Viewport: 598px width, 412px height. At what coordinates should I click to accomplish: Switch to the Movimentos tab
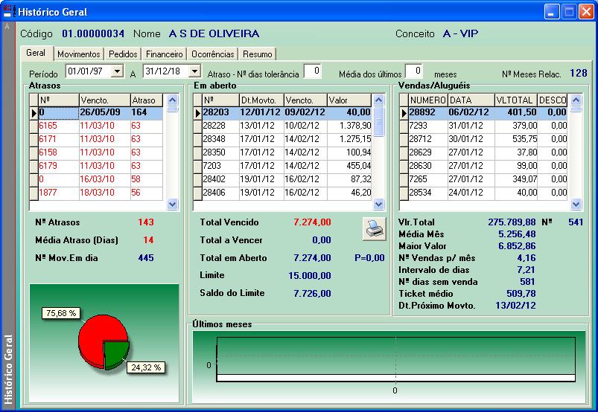pyautogui.click(x=78, y=54)
